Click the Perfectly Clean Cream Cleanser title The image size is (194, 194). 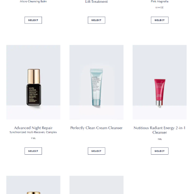click(97, 128)
